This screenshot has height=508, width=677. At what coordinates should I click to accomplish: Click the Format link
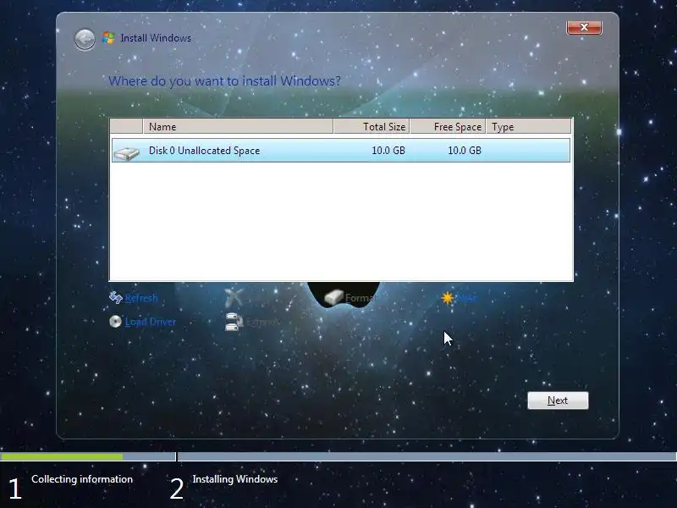(361, 298)
